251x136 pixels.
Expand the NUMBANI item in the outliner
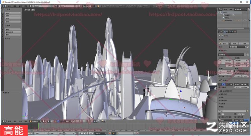point(221,20)
